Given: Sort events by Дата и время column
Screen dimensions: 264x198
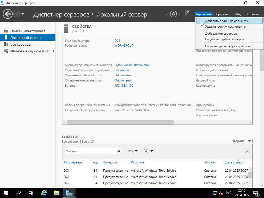Looking at the screenshot, I should coord(235,162).
